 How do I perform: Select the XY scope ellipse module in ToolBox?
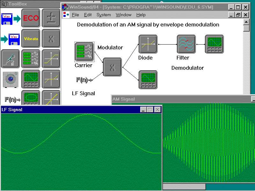click(31, 97)
